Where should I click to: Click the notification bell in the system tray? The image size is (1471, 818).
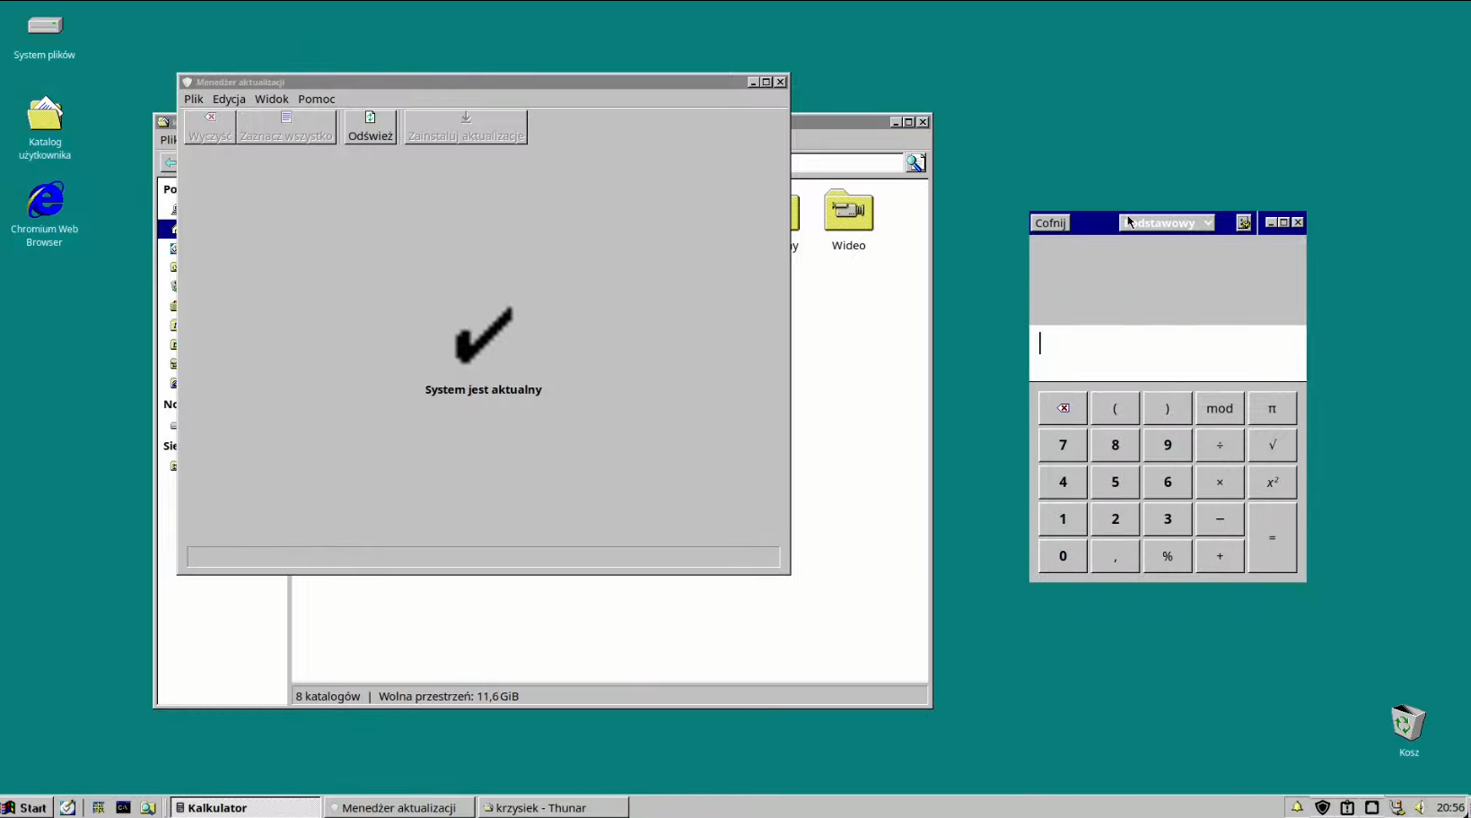tap(1297, 807)
